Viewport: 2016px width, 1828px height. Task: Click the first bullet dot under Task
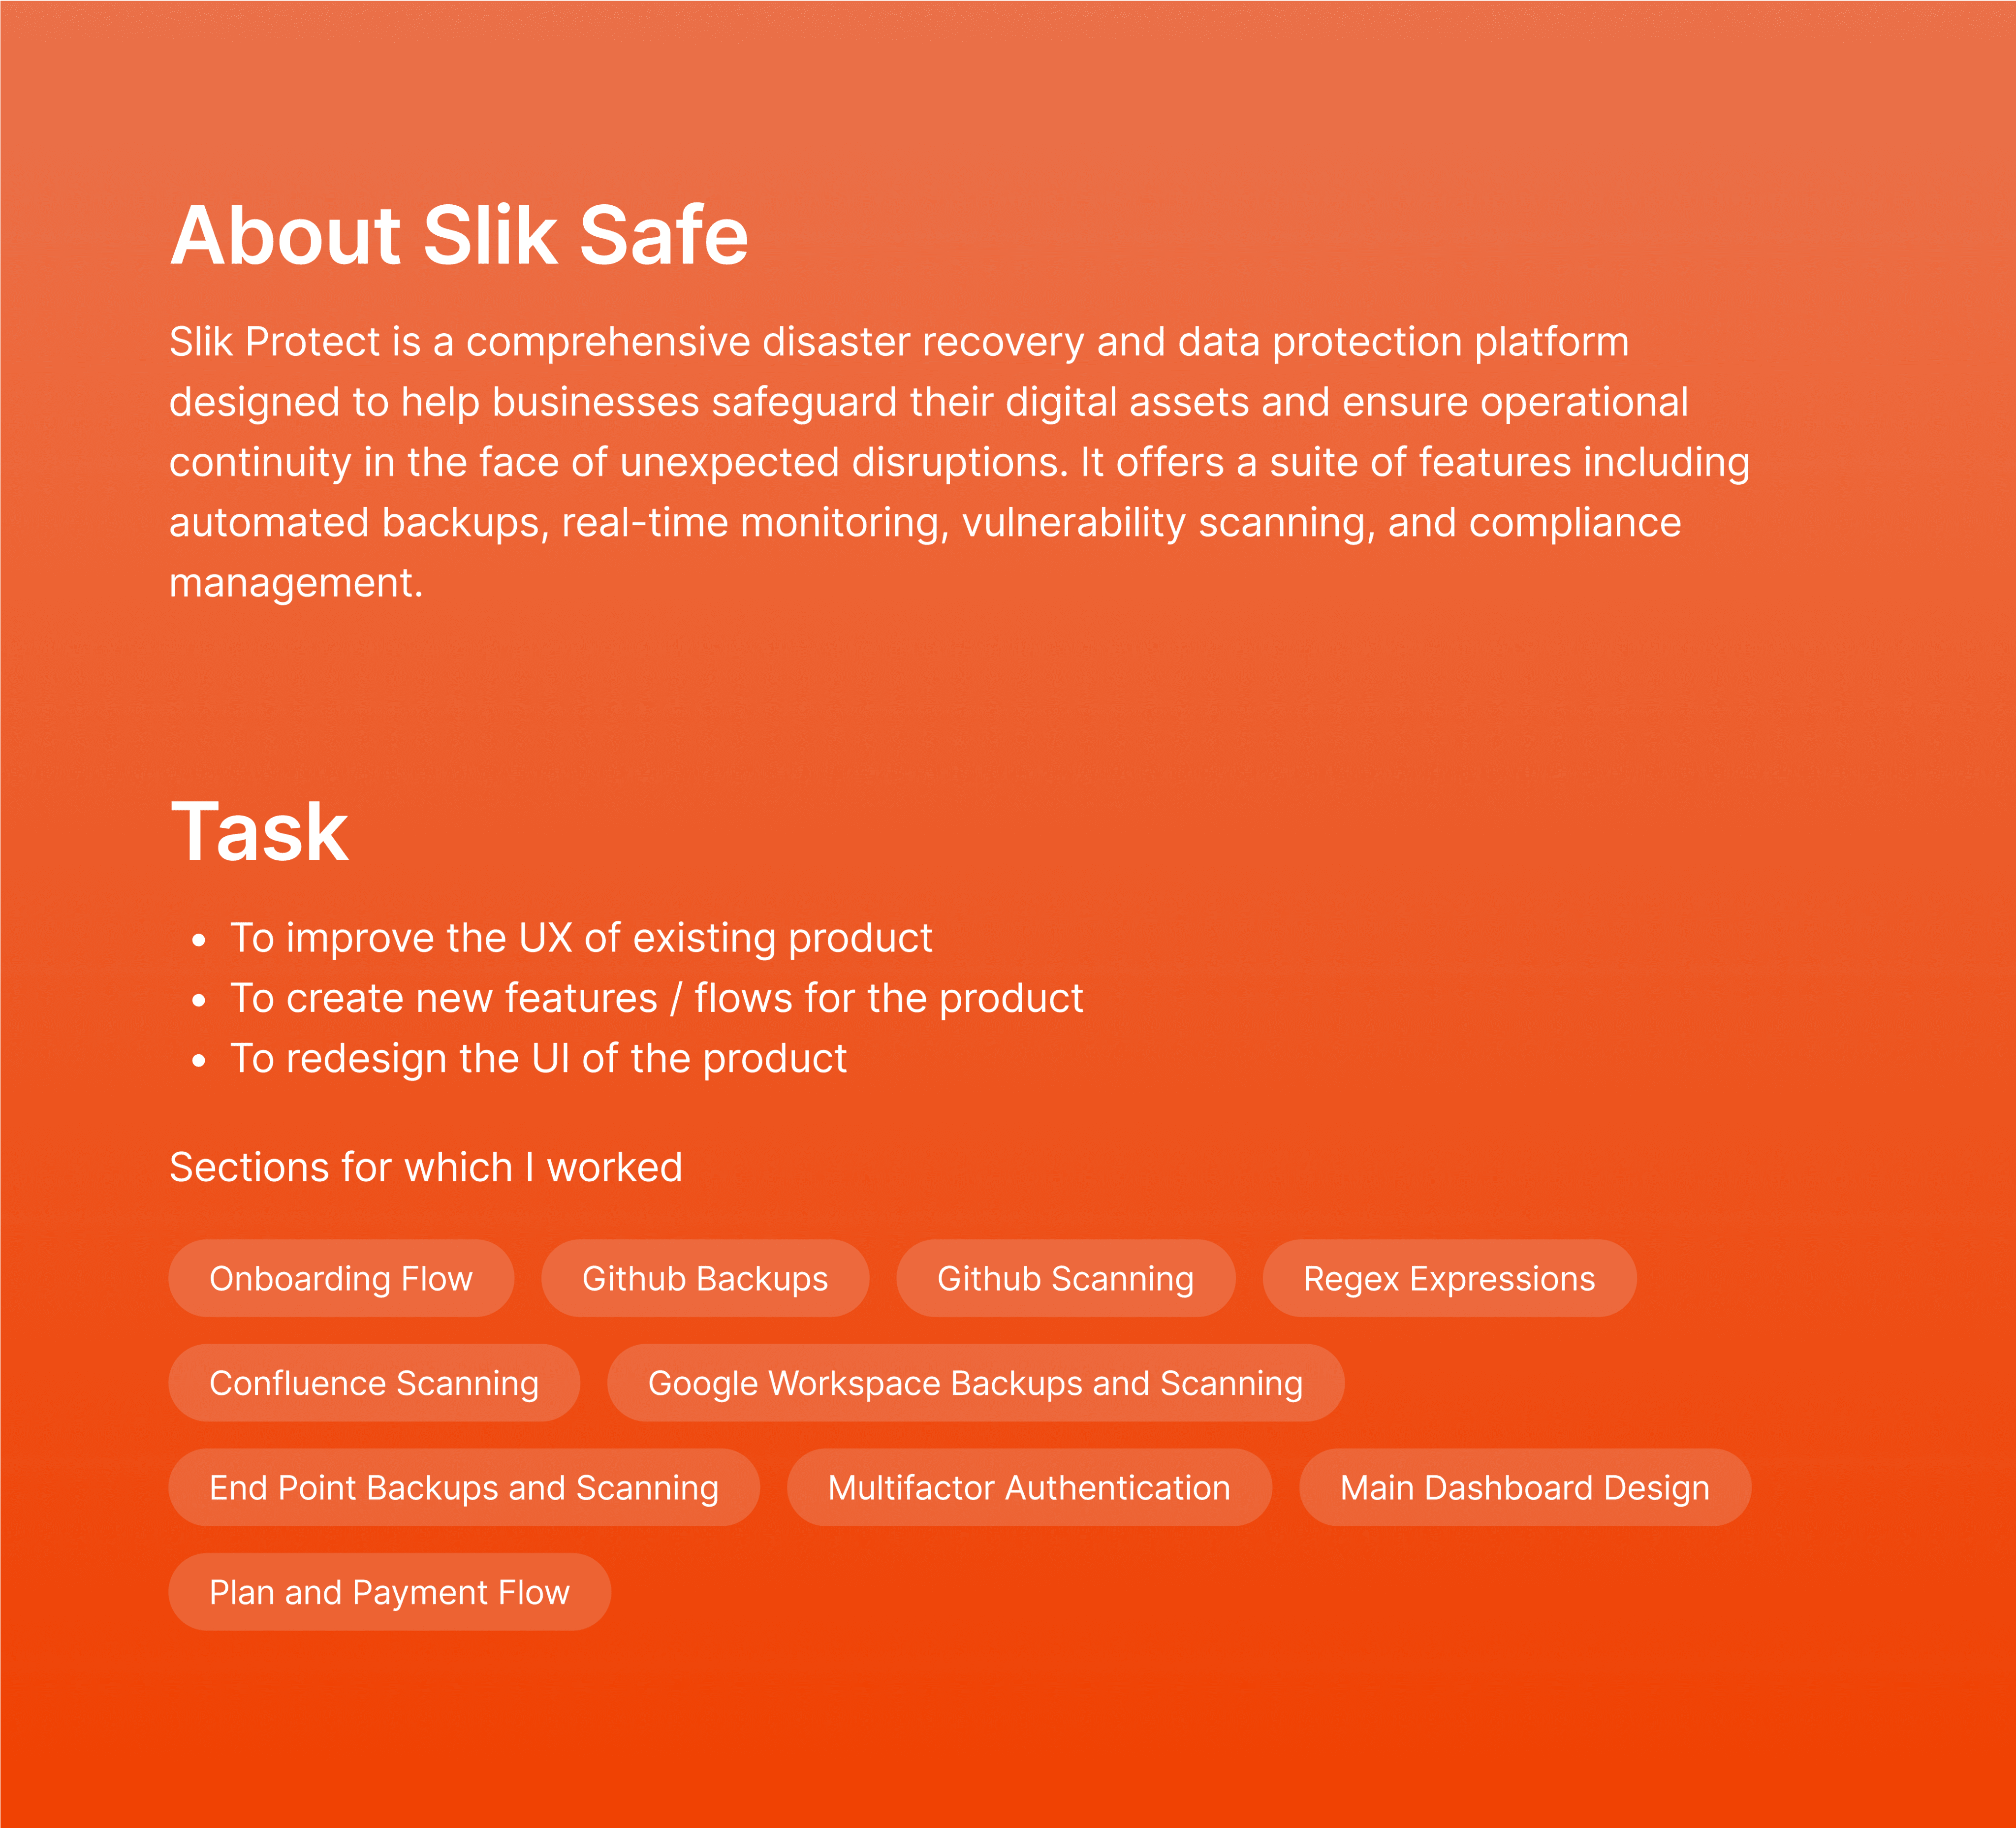199,940
